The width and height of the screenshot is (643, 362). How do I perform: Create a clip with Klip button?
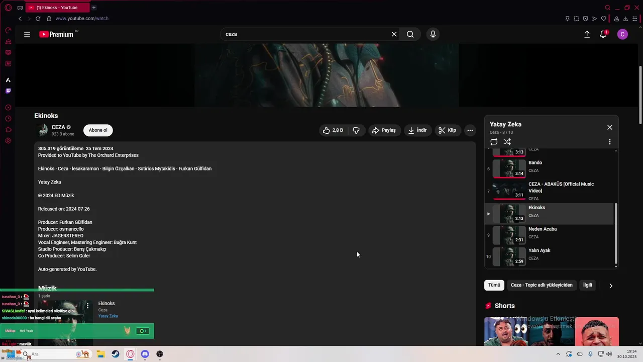[x=447, y=130]
